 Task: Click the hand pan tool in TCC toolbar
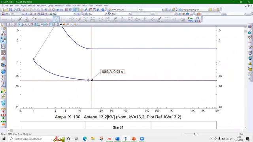(23, 24)
